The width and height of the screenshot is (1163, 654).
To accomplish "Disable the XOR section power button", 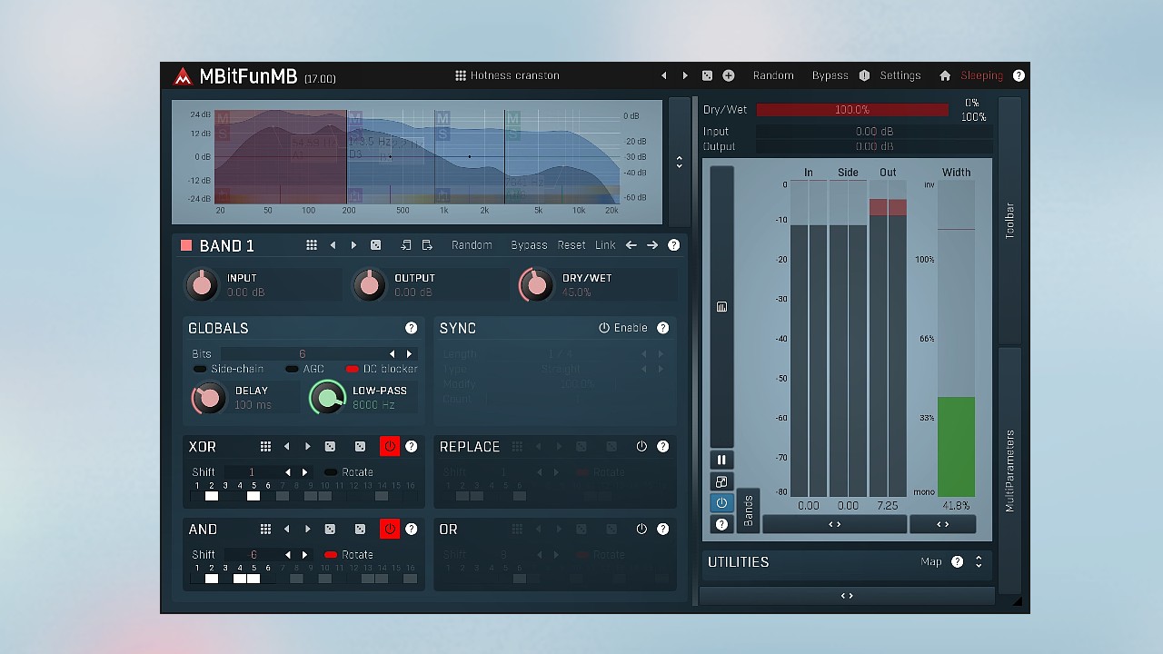I will point(390,447).
